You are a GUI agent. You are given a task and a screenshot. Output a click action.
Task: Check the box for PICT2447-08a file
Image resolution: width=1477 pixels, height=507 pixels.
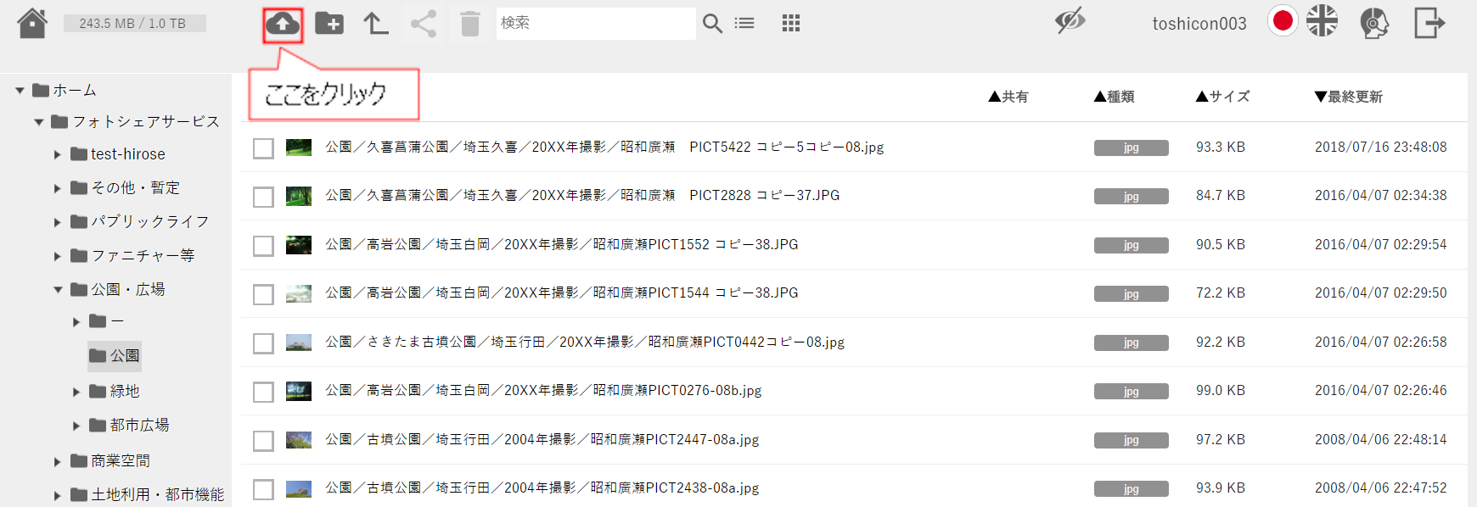[x=263, y=441]
